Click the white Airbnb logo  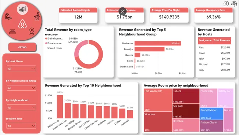click(x=22, y=24)
